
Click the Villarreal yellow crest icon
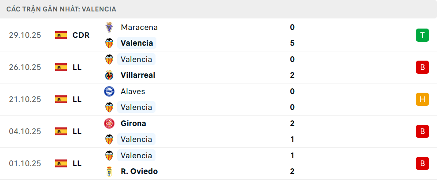(109, 75)
